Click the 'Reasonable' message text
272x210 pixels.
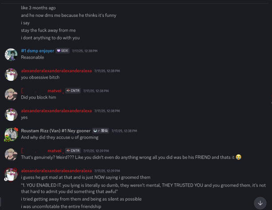coord(32,58)
